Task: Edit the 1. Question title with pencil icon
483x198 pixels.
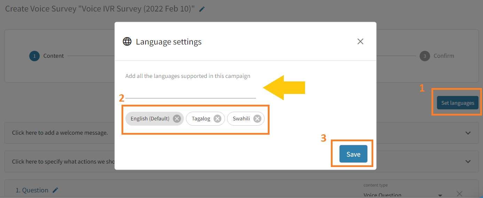Action: [x=55, y=190]
